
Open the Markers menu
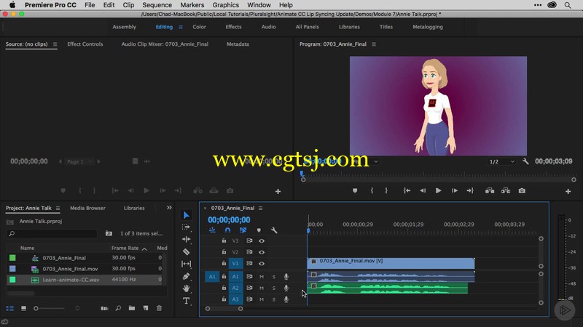click(x=192, y=5)
